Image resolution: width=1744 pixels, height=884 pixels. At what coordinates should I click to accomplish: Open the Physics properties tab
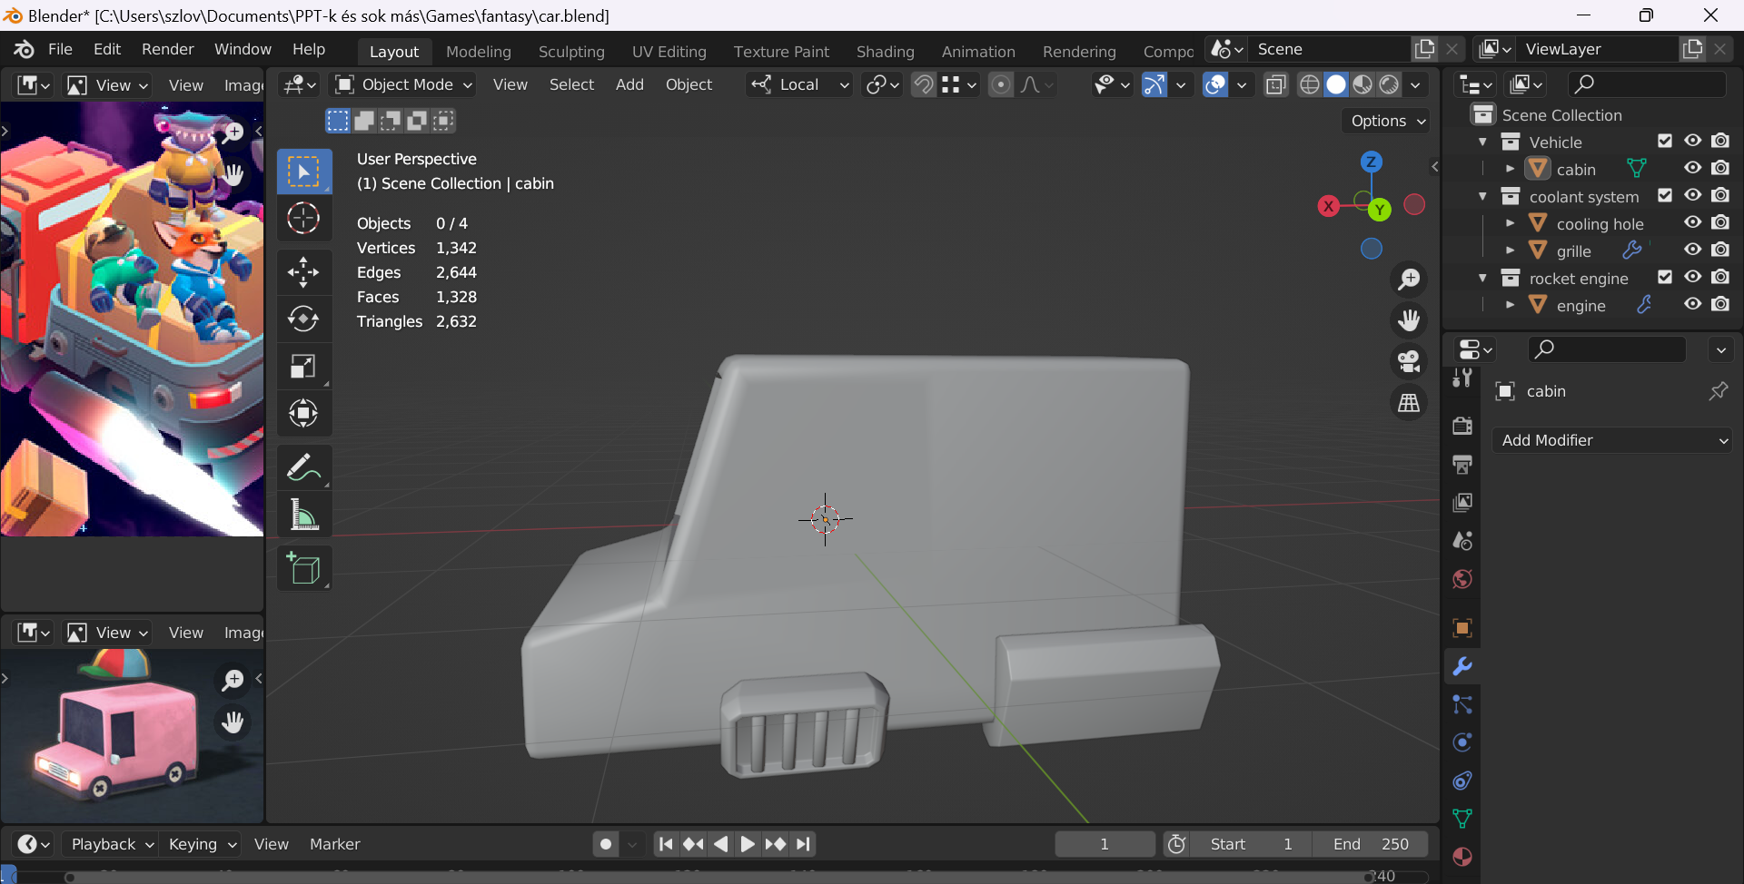point(1462,742)
